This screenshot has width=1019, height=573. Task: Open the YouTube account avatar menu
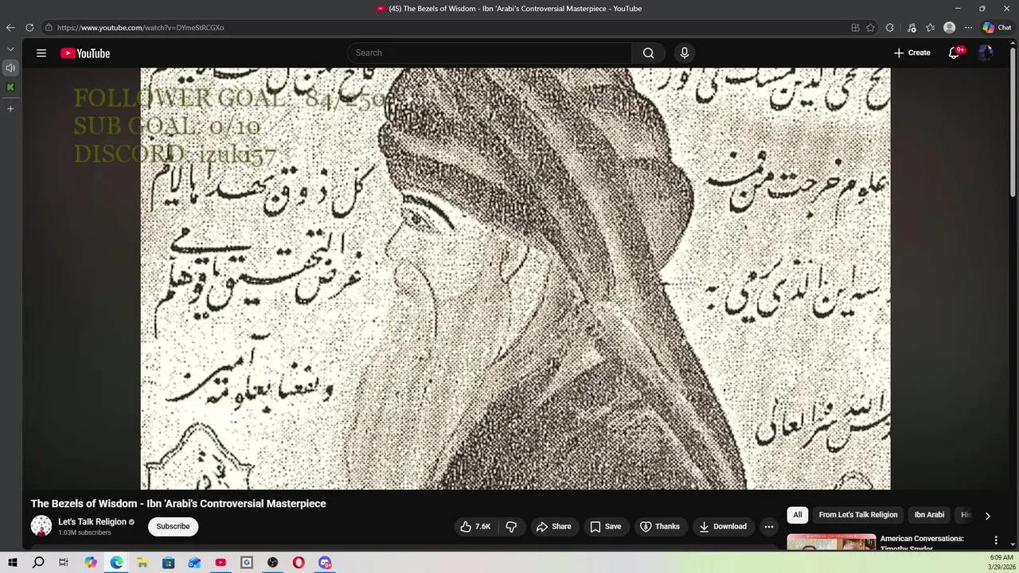click(986, 53)
